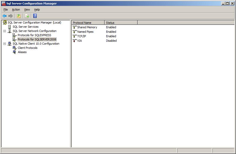The image size is (236, 154).
Task: Sort by the Status column header
Action: click(x=121, y=23)
